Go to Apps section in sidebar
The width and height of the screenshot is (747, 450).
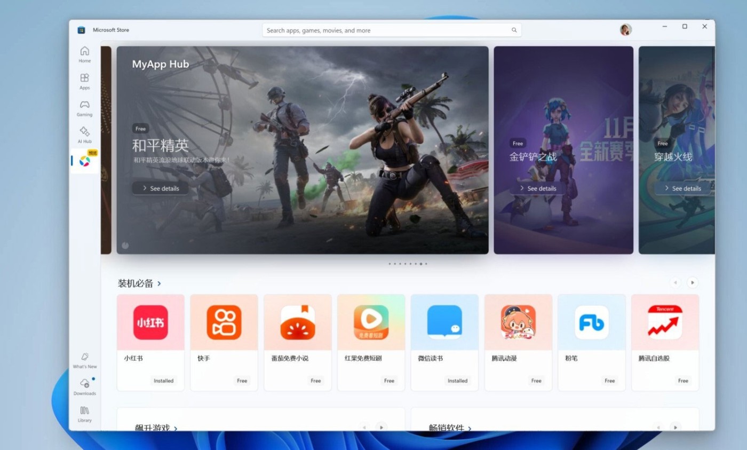(x=84, y=81)
